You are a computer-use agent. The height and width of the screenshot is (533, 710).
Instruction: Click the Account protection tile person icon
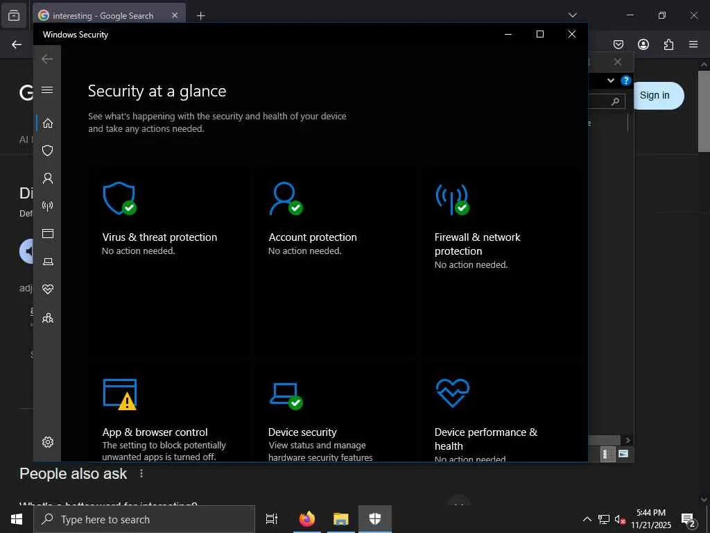click(x=286, y=198)
